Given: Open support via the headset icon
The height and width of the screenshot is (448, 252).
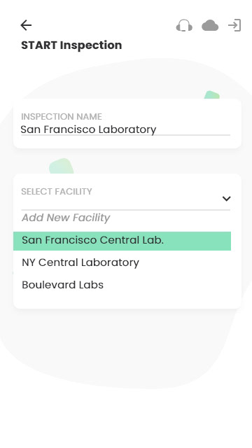Looking at the screenshot, I should pos(184,25).
